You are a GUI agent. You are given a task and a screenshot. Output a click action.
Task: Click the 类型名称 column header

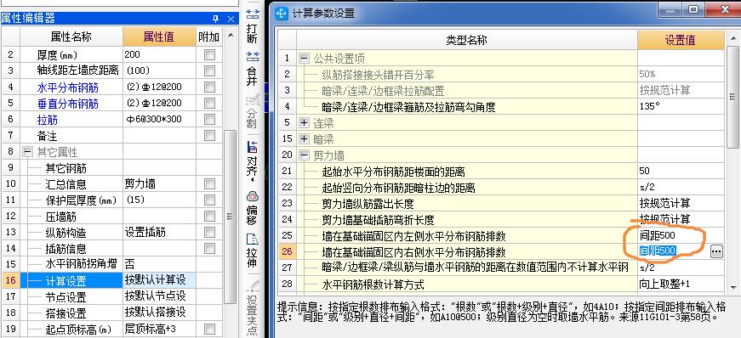(x=466, y=40)
